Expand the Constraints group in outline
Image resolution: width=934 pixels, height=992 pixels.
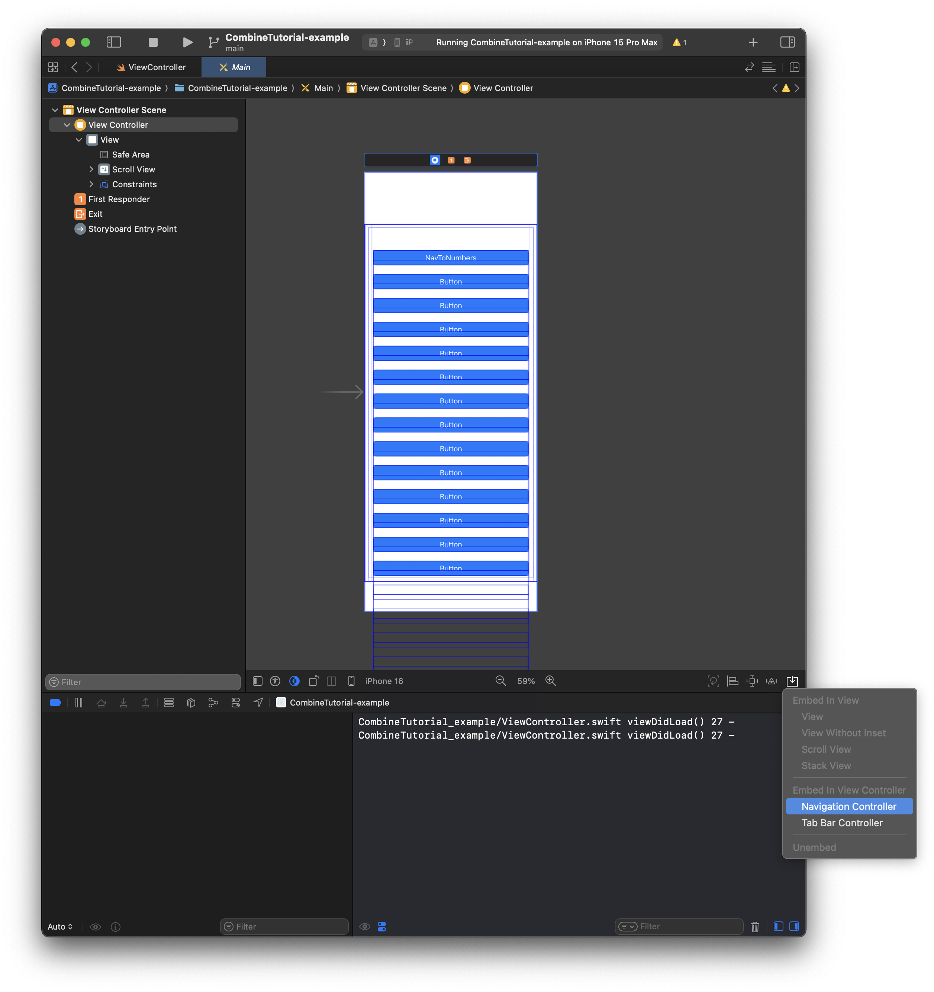point(91,185)
